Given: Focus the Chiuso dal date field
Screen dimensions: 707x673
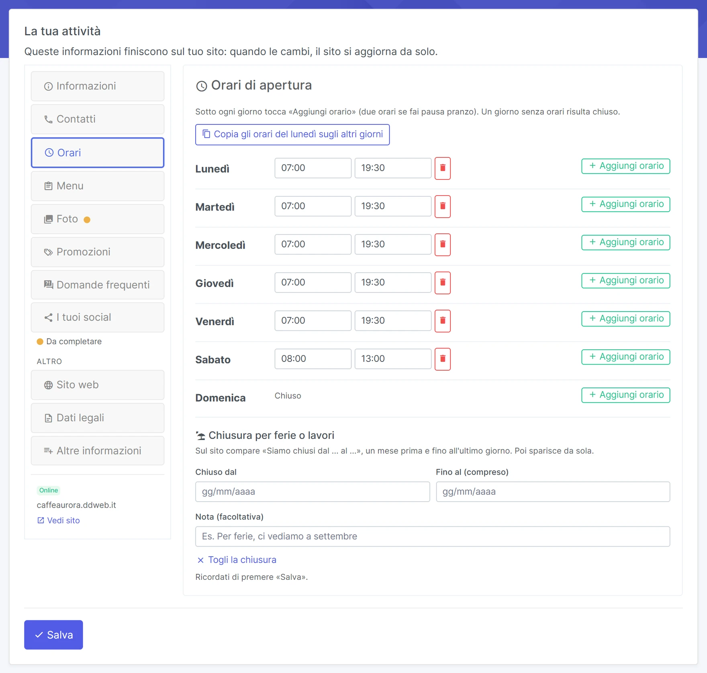Looking at the screenshot, I should tap(313, 491).
